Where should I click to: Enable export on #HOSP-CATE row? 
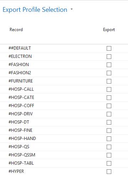coord(109,97)
